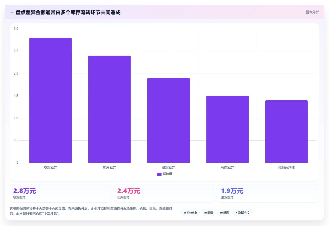Click the 调拨差异 bar in the chart

(x=227, y=129)
